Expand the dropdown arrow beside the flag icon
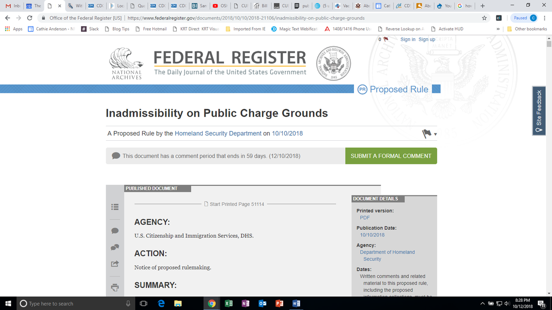This screenshot has width=552, height=310. click(x=434, y=134)
